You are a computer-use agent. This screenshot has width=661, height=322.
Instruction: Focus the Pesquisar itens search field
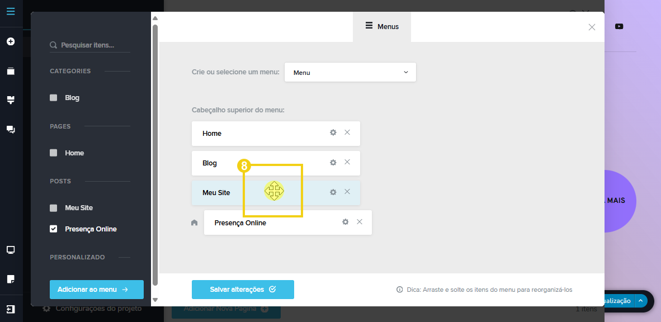point(92,45)
